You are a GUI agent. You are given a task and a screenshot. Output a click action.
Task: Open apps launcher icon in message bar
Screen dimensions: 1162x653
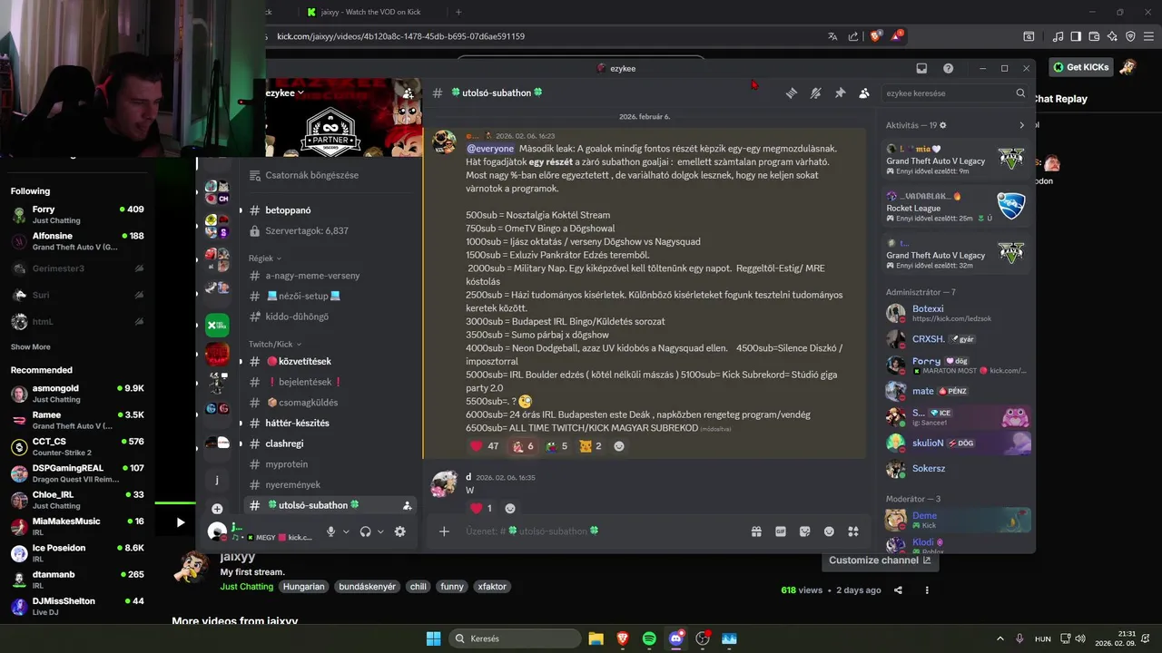(853, 531)
